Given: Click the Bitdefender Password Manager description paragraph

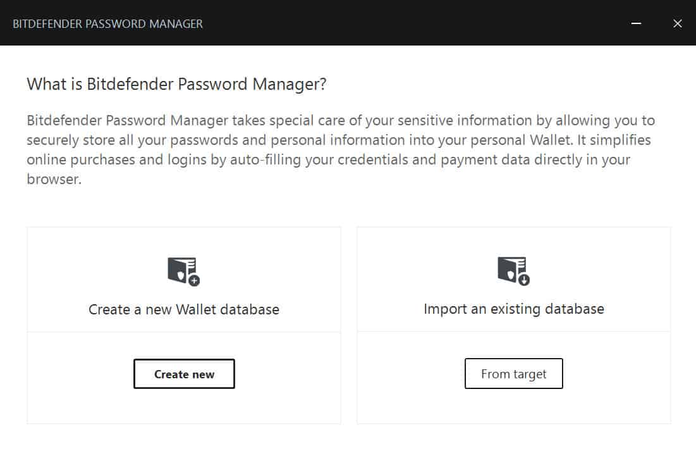Looking at the screenshot, I should (341, 150).
